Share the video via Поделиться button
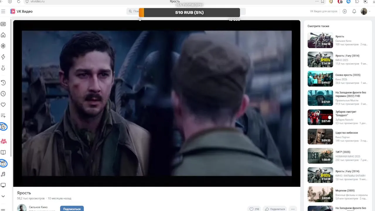The image size is (375, 211). point(275,209)
